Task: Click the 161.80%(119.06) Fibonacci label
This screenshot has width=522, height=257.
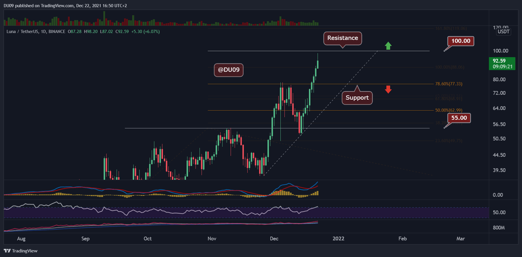Action: (451, 28)
